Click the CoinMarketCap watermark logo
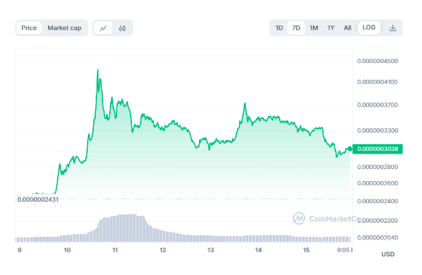Screen dimensions: 422x275 298,218
